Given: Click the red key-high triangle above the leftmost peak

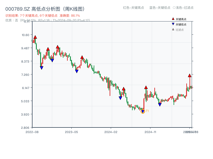Looking at the screenshot, I should 35,37.
